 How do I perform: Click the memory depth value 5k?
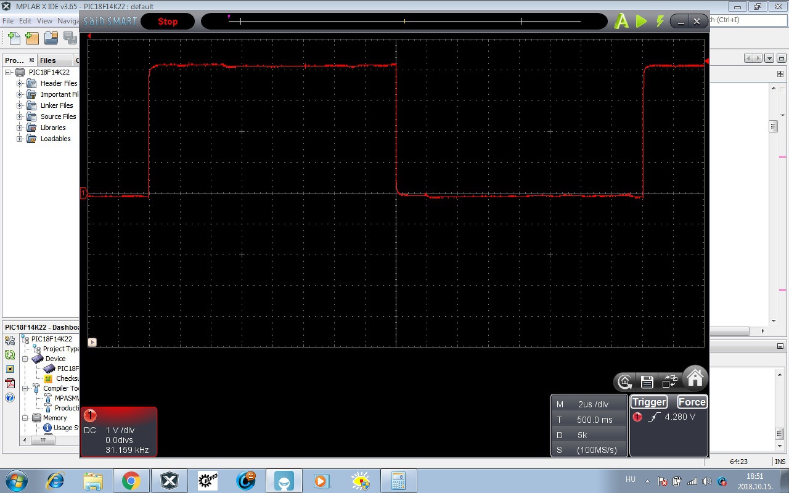tap(583, 435)
